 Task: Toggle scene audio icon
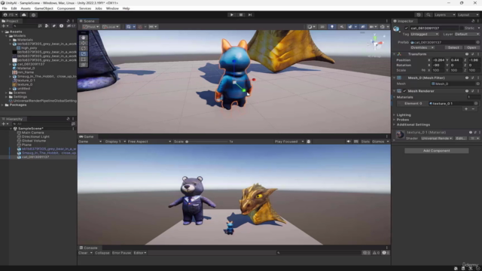click(341, 27)
